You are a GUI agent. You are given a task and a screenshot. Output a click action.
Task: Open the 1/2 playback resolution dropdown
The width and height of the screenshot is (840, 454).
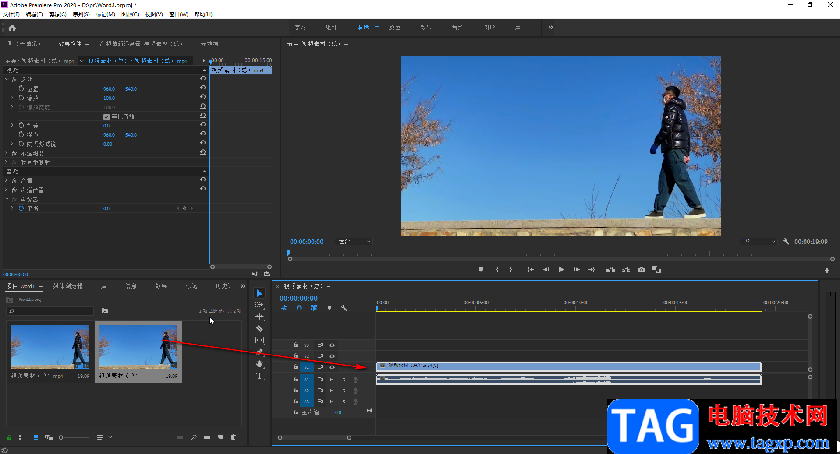pos(759,242)
